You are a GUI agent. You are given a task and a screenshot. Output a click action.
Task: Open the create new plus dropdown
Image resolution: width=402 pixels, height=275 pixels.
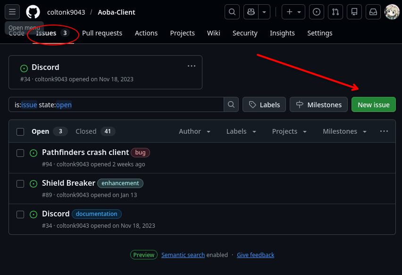pyautogui.click(x=293, y=12)
